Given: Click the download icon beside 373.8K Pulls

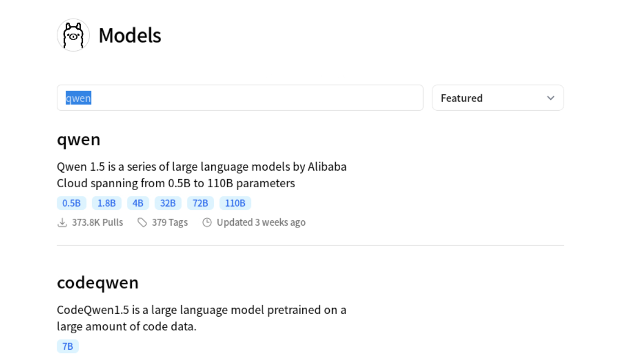Looking at the screenshot, I should click(62, 223).
